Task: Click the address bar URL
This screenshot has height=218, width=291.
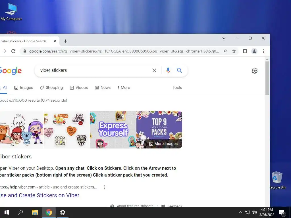Action: [x=124, y=51]
